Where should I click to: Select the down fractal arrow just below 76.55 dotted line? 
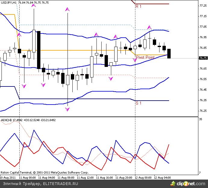tap(111, 79)
